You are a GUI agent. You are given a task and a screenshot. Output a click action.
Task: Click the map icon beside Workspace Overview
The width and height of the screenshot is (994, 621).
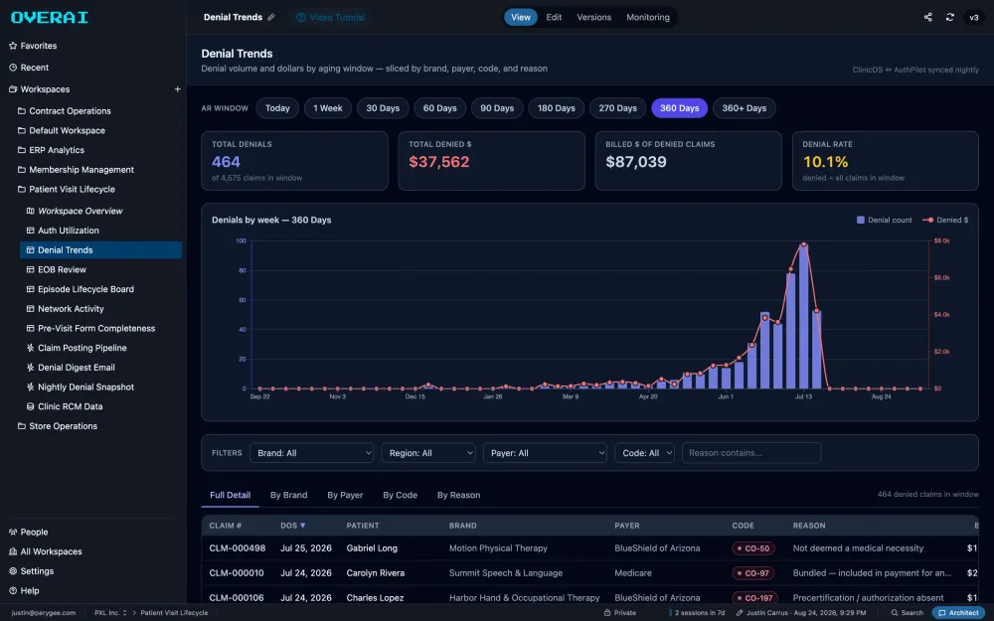pyautogui.click(x=30, y=211)
